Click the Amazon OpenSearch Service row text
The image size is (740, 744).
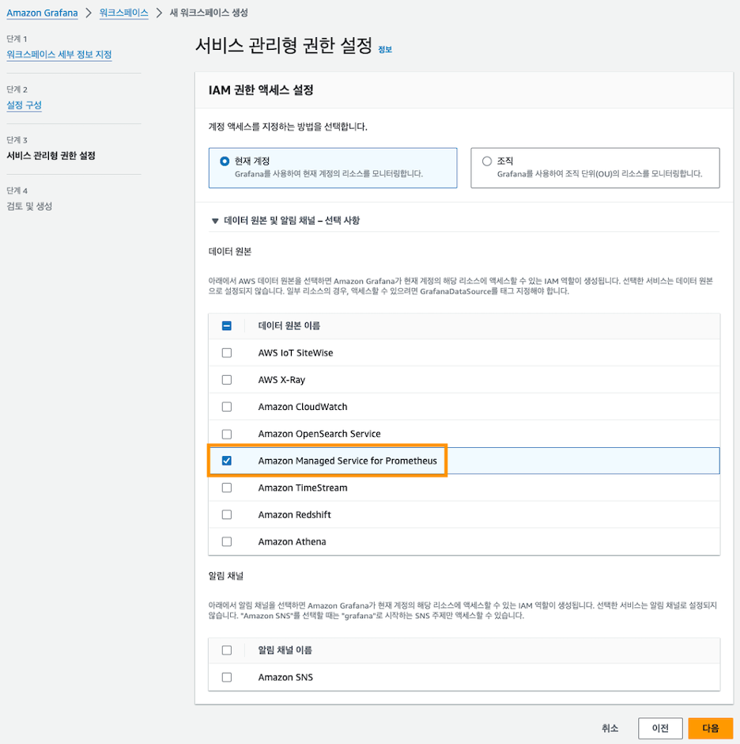tap(319, 434)
